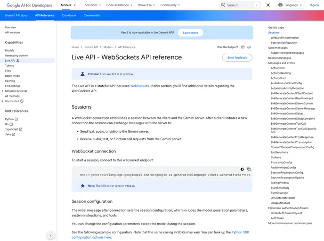324x241 pixels.
Task: Jump to Send messages in page contents
Action: point(278,48)
